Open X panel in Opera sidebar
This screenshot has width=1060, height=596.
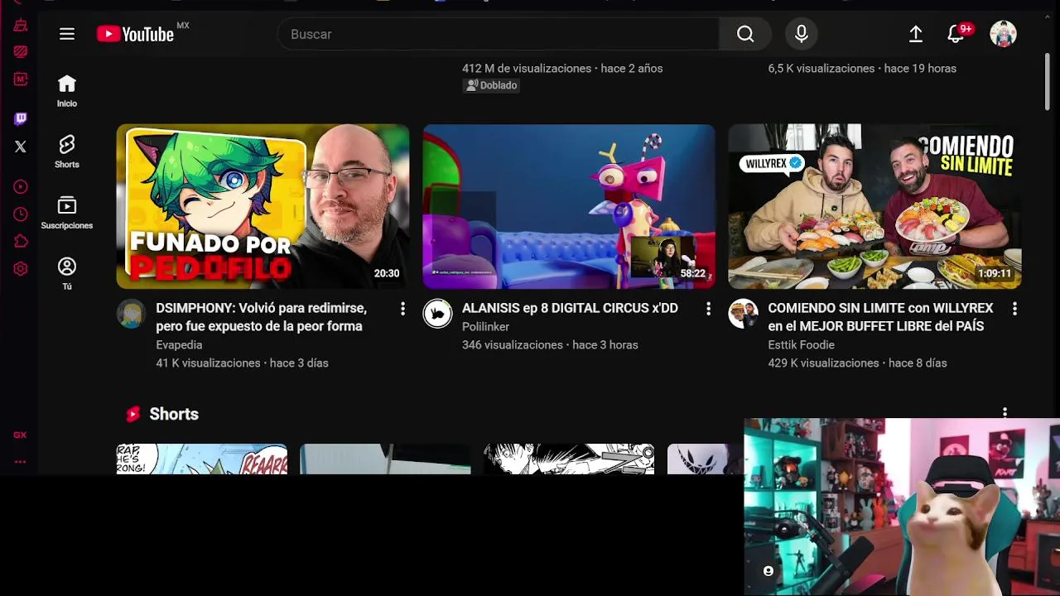click(21, 147)
